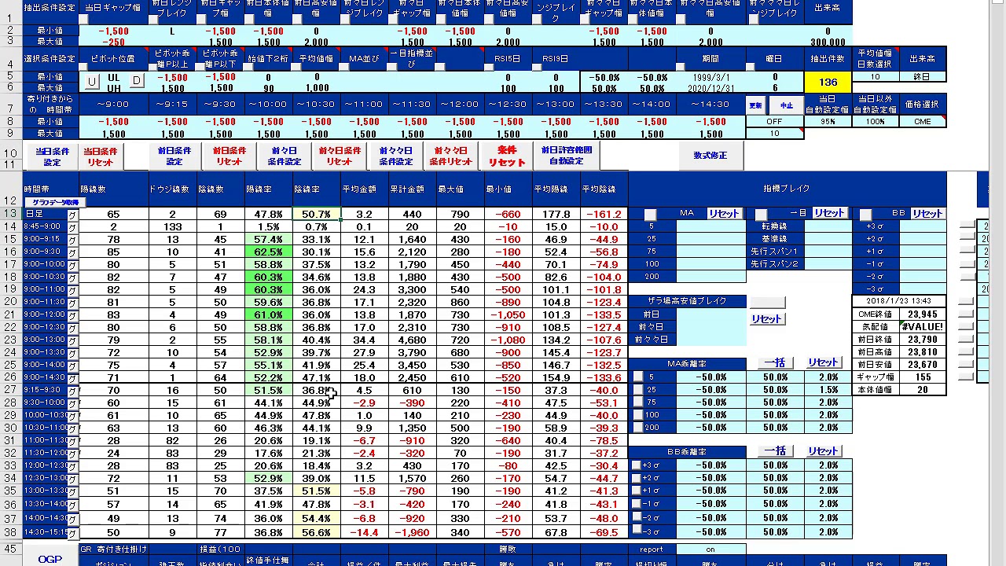Toggle the MA乖離率 100 checkbox
The height and width of the screenshot is (566, 1006).
[639, 415]
